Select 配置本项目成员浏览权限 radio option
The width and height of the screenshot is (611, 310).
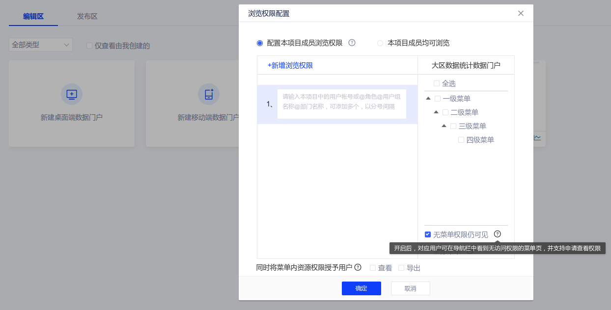pyautogui.click(x=260, y=43)
